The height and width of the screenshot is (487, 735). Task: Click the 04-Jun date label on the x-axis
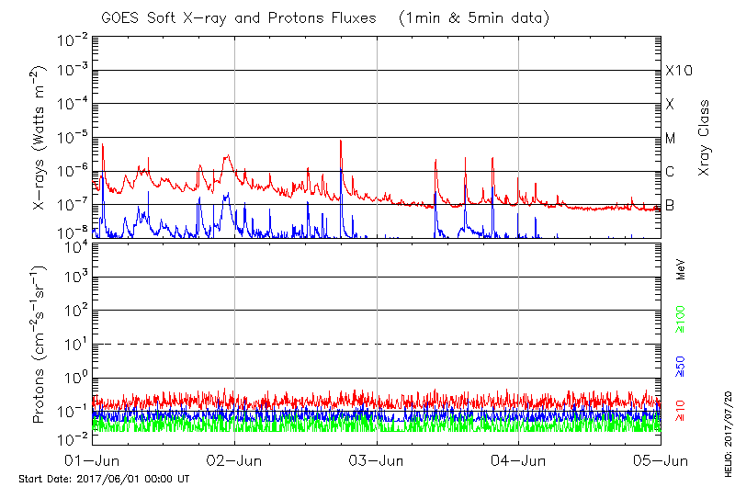tap(519, 459)
